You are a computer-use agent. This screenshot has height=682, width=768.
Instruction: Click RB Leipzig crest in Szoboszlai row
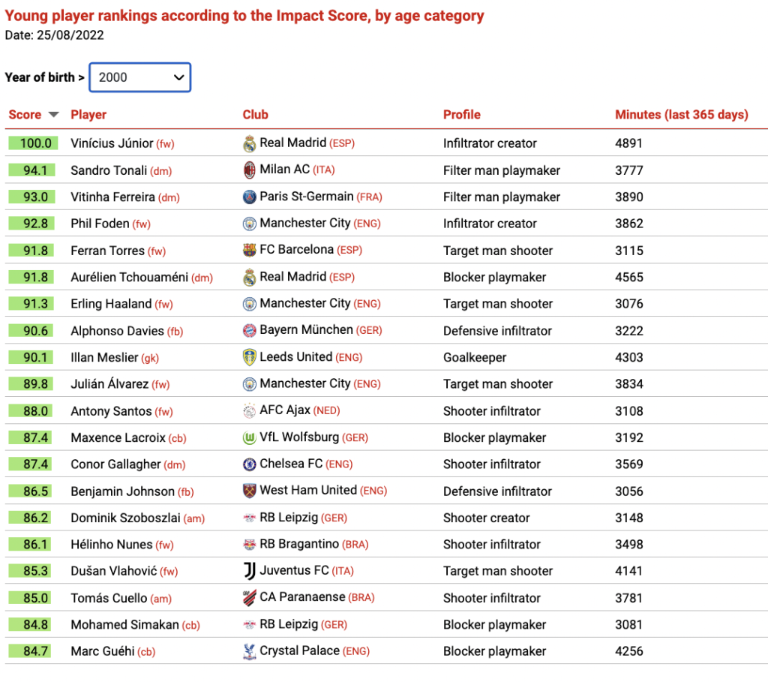(249, 518)
